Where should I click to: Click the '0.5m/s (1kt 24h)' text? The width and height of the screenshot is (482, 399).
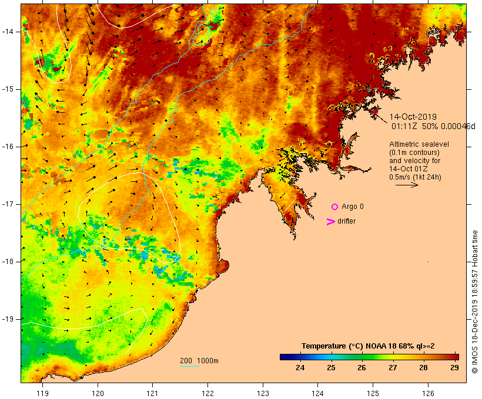coord(415,177)
